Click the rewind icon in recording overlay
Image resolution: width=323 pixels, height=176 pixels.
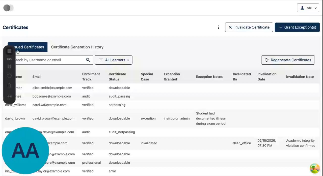[x=9, y=97]
